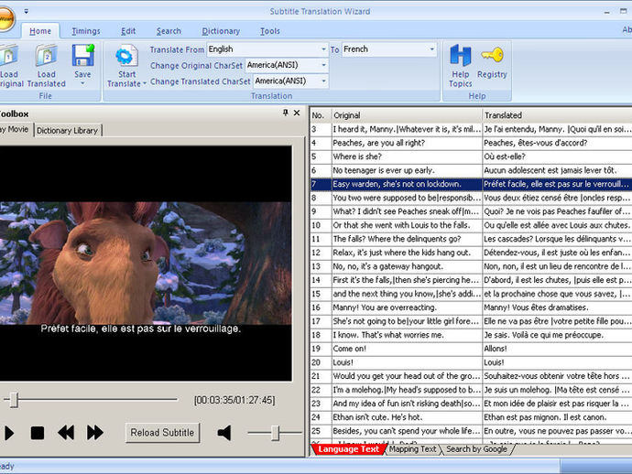
Task: Select the Search by Google tab
Action: (476, 449)
